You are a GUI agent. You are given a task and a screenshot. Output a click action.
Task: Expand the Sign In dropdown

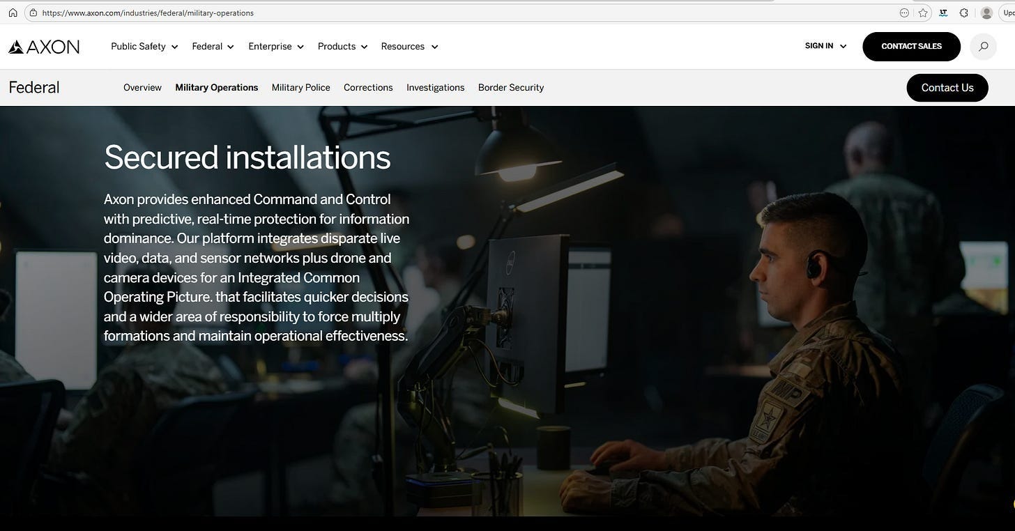click(825, 46)
